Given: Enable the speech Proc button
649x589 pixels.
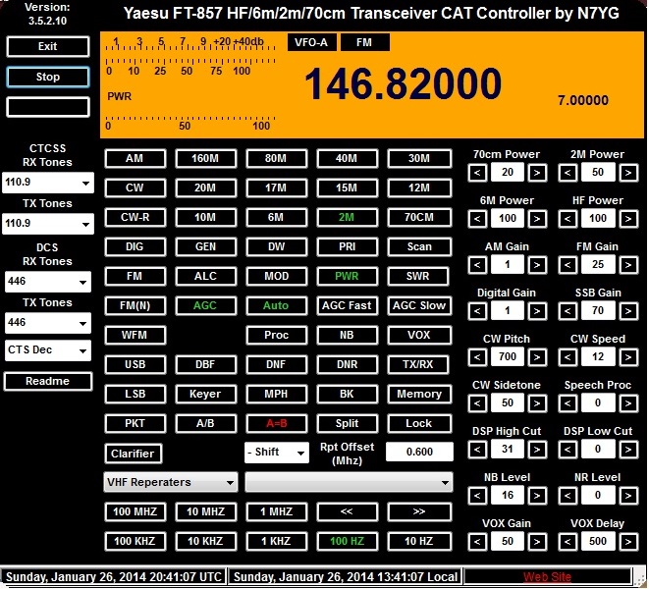Looking at the screenshot, I should (276, 335).
